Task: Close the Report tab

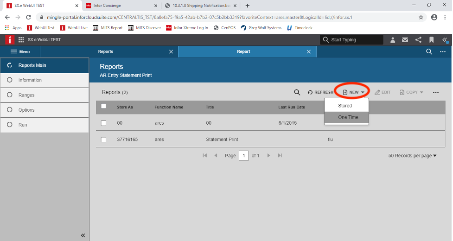Action: 309,51
